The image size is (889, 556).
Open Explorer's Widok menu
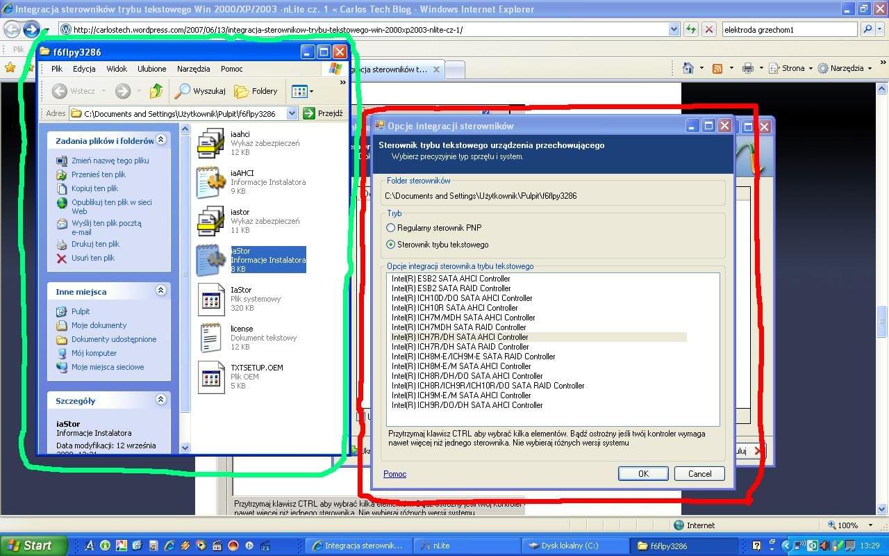[117, 69]
